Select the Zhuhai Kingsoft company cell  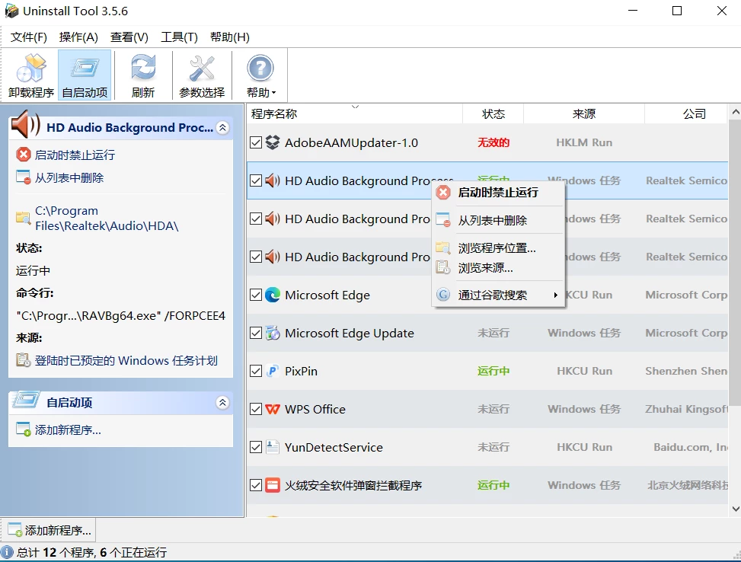tap(686, 409)
